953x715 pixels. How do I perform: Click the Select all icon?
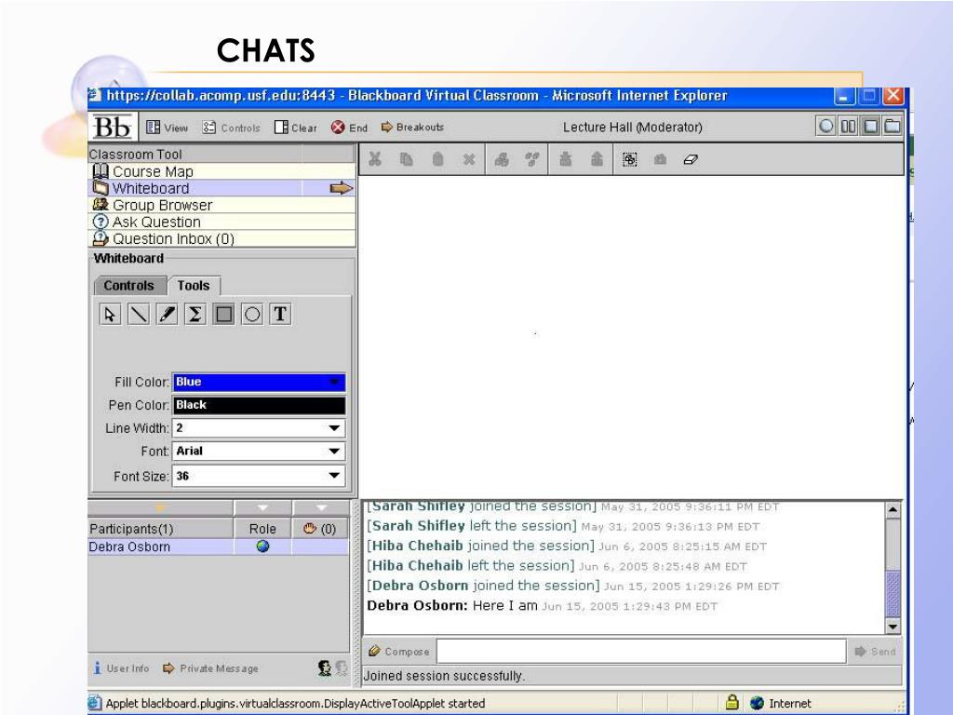coord(630,159)
